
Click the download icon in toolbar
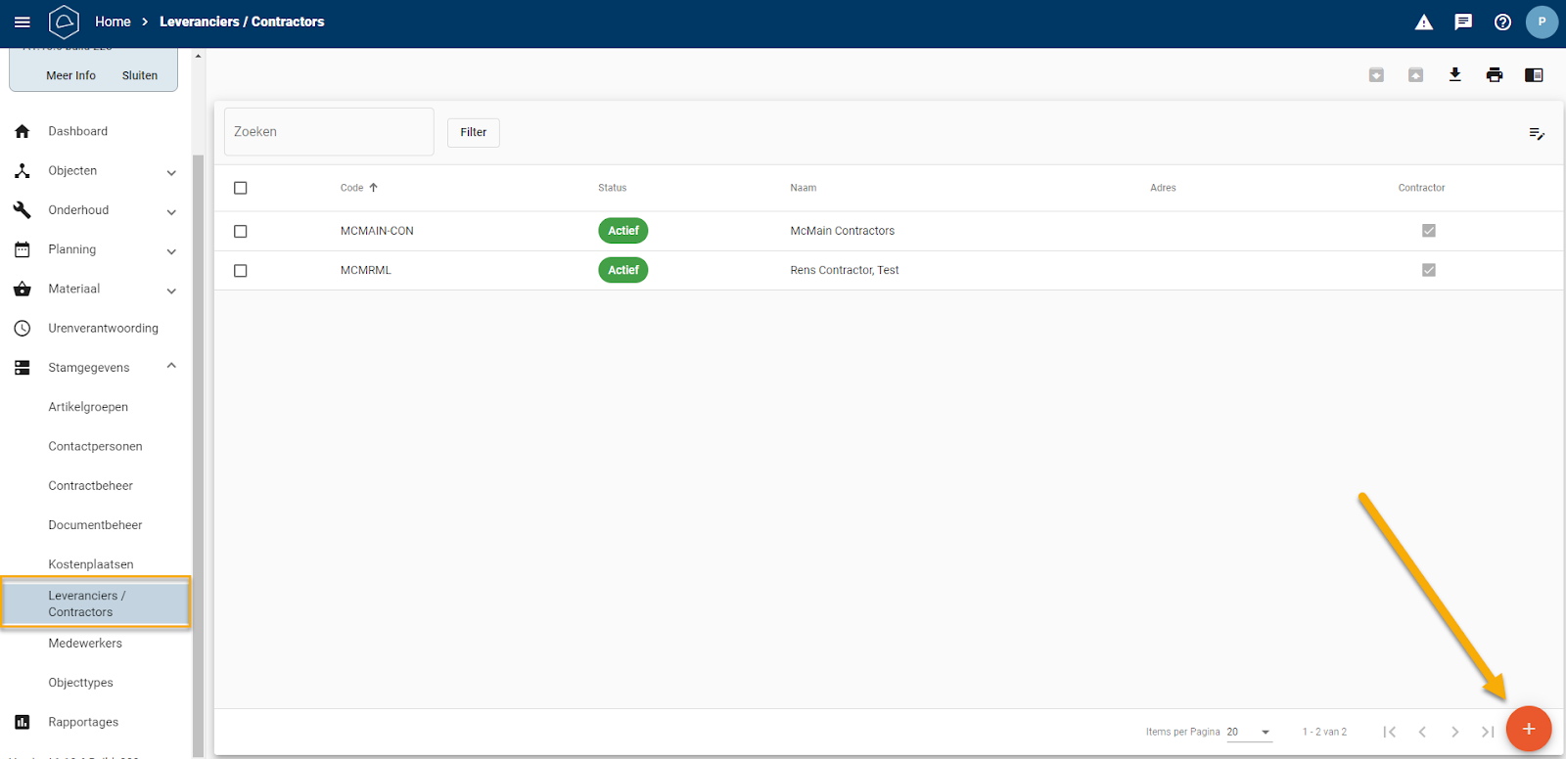click(1454, 75)
